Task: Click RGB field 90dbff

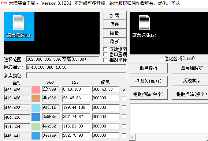Action: [x=51, y=107]
